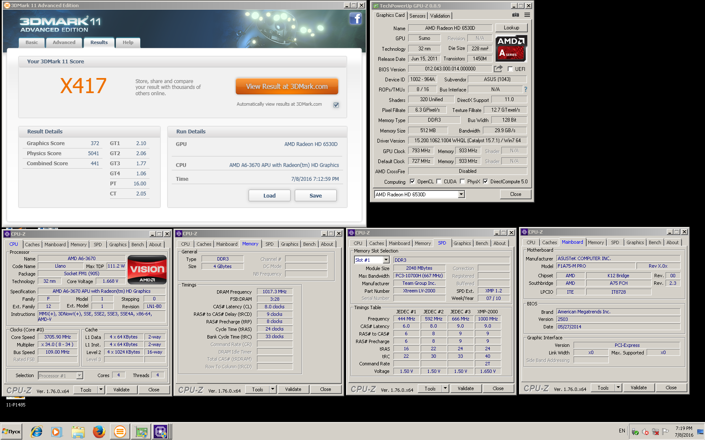Click the BIOS Date 05/27/2014 field
Viewport: 705px width, 440px height.
click(x=618, y=327)
